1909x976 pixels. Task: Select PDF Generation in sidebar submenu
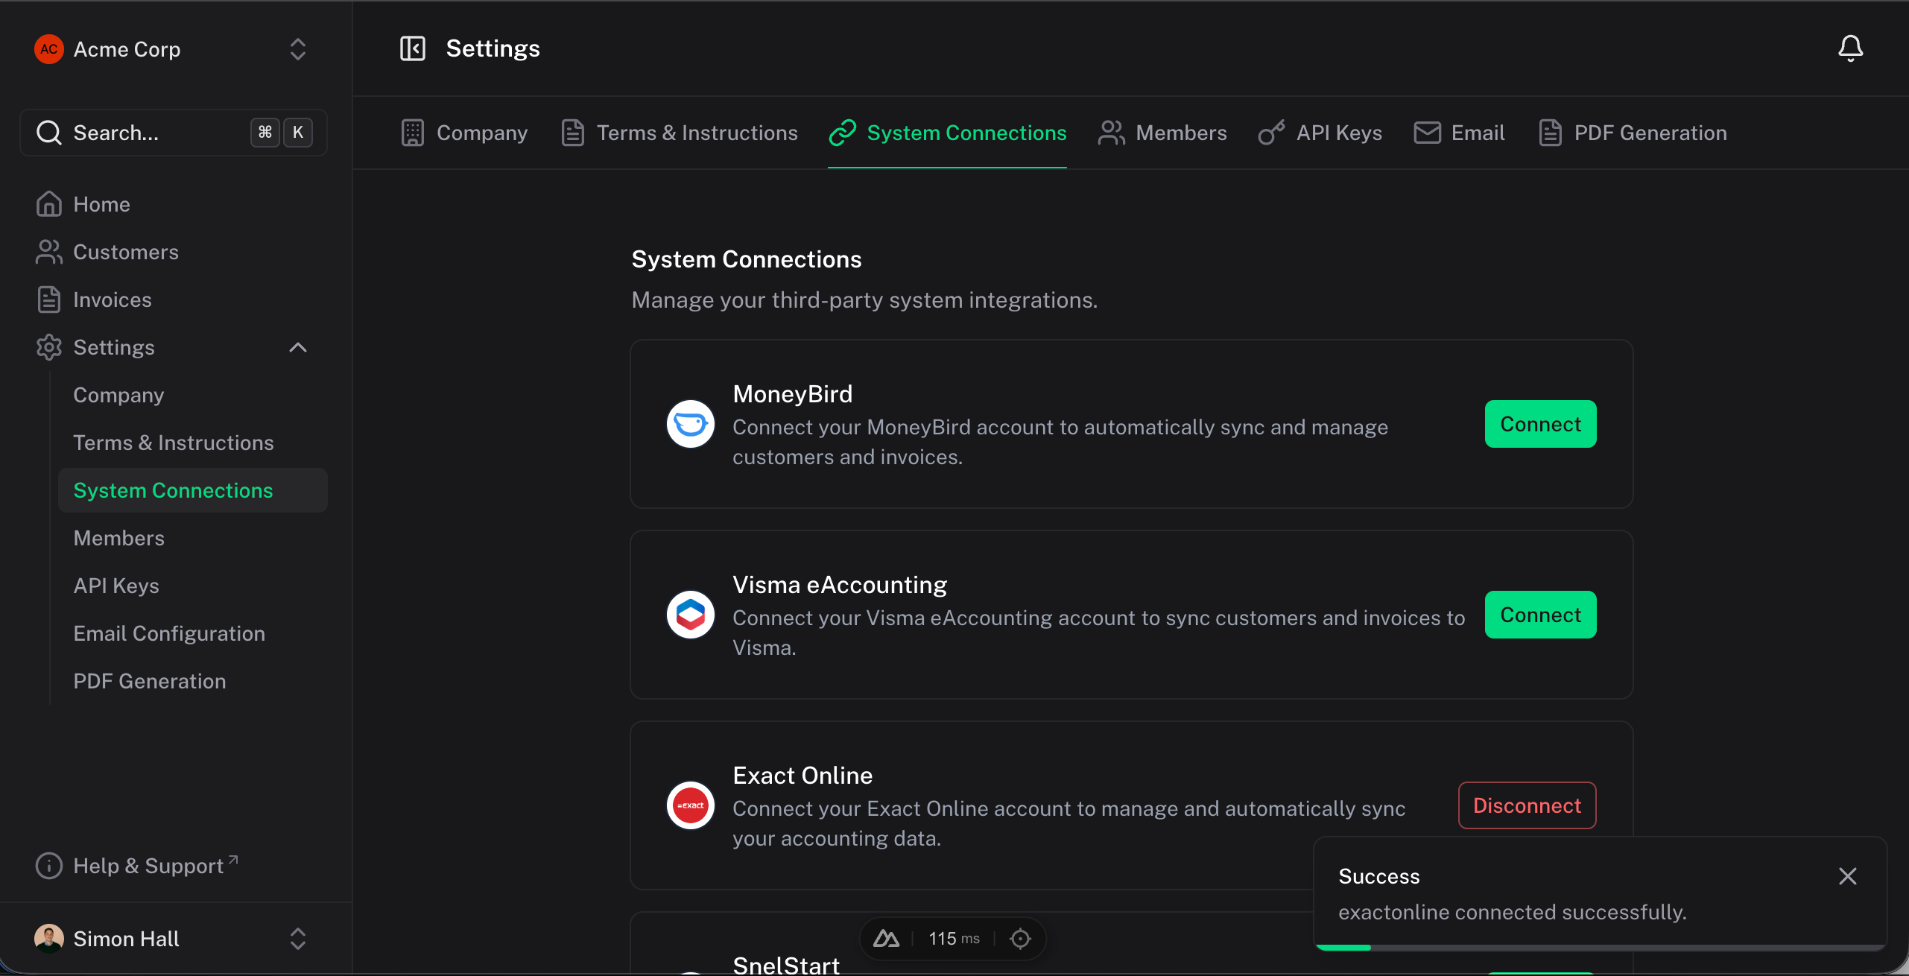193,681
